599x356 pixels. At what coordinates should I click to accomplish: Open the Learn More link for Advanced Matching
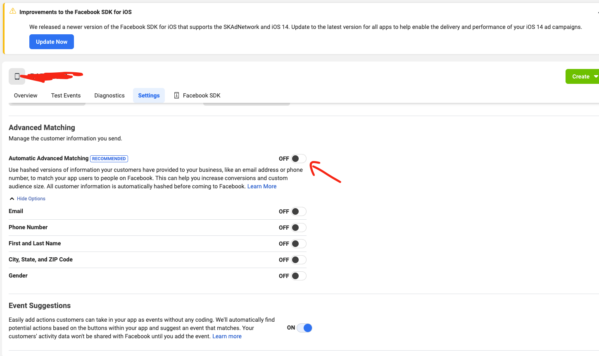tap(261, 186)
